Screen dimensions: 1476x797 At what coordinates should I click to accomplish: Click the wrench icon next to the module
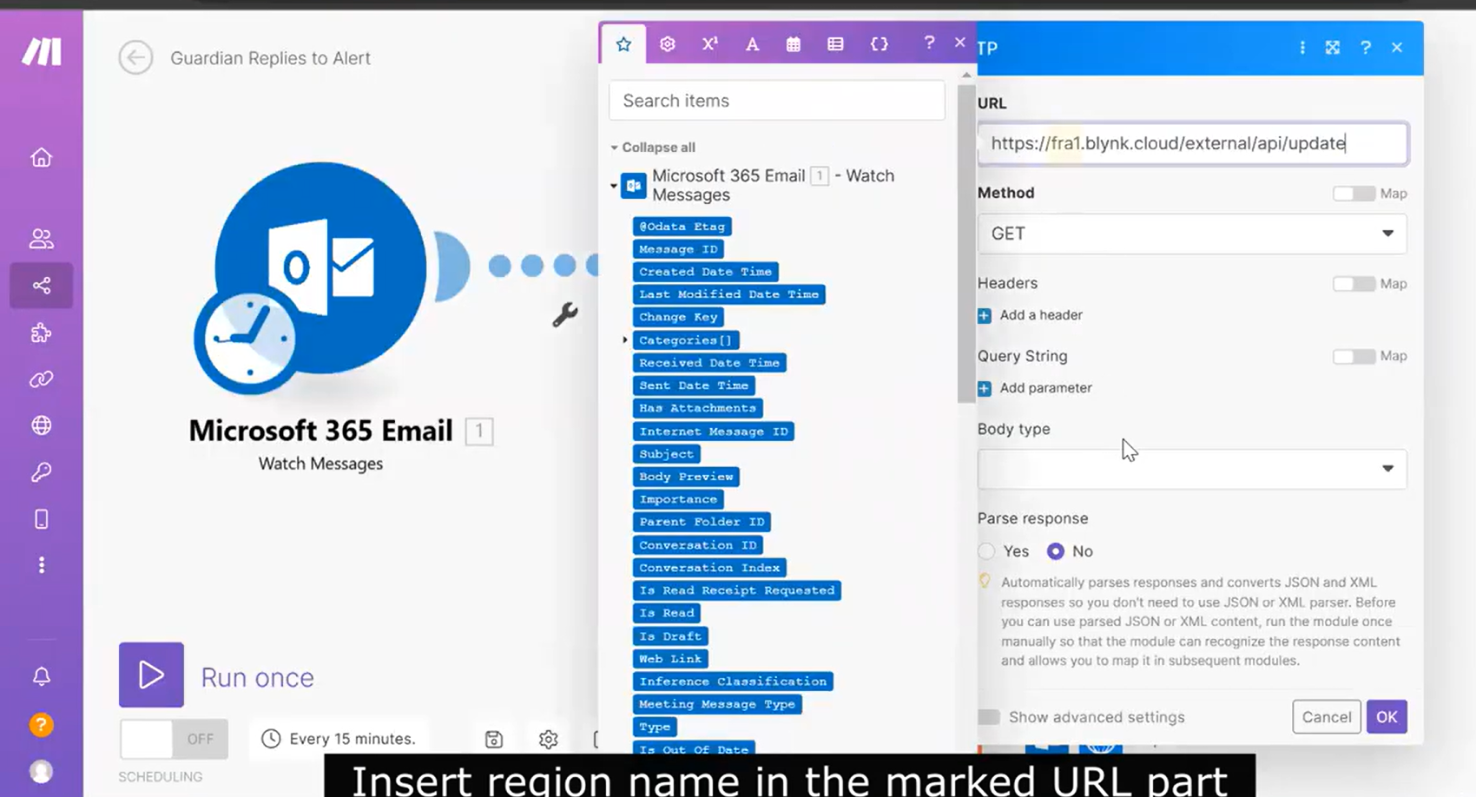[564, 314]
